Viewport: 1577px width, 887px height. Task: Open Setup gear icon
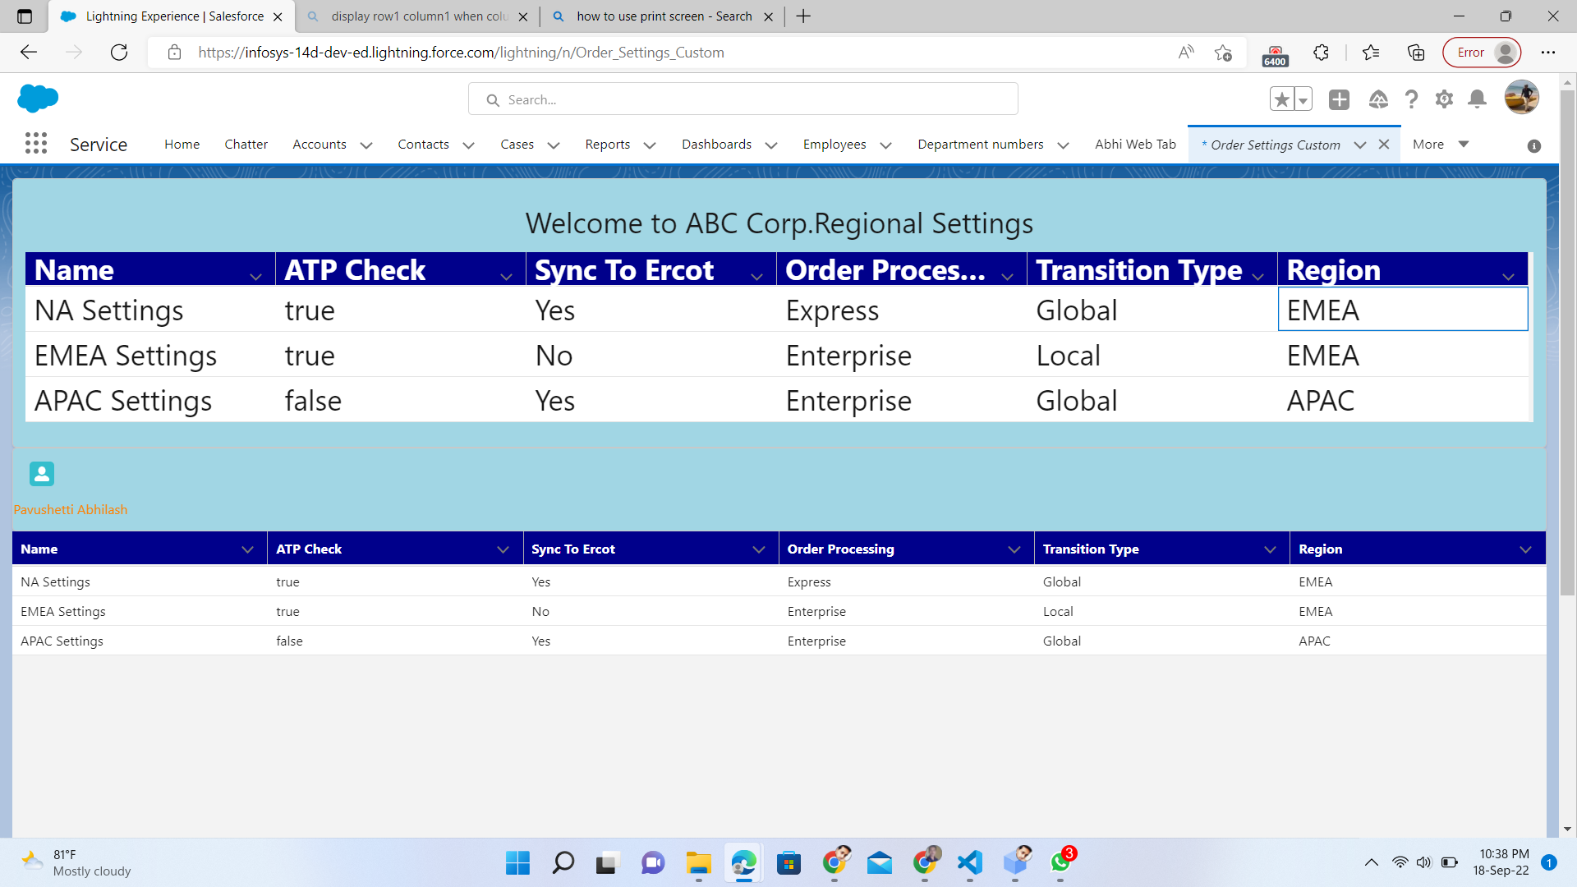1444,99
